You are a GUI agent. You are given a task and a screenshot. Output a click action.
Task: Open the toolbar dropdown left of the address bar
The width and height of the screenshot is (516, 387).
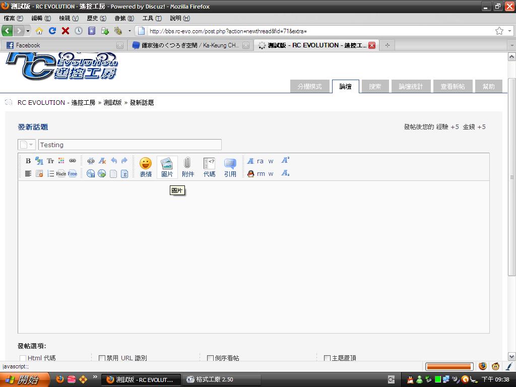(130, 31)
